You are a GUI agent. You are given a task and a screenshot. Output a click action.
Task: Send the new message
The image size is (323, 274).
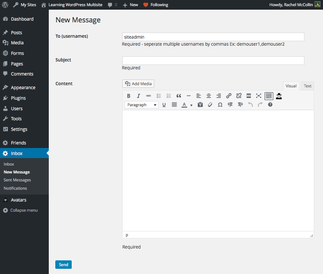tap(63, 264)
